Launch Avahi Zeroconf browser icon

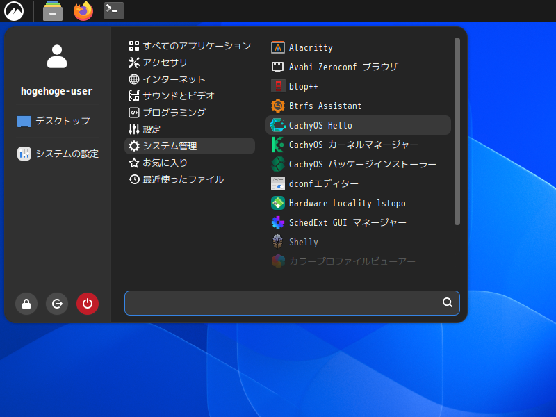(x=277, y=67)
